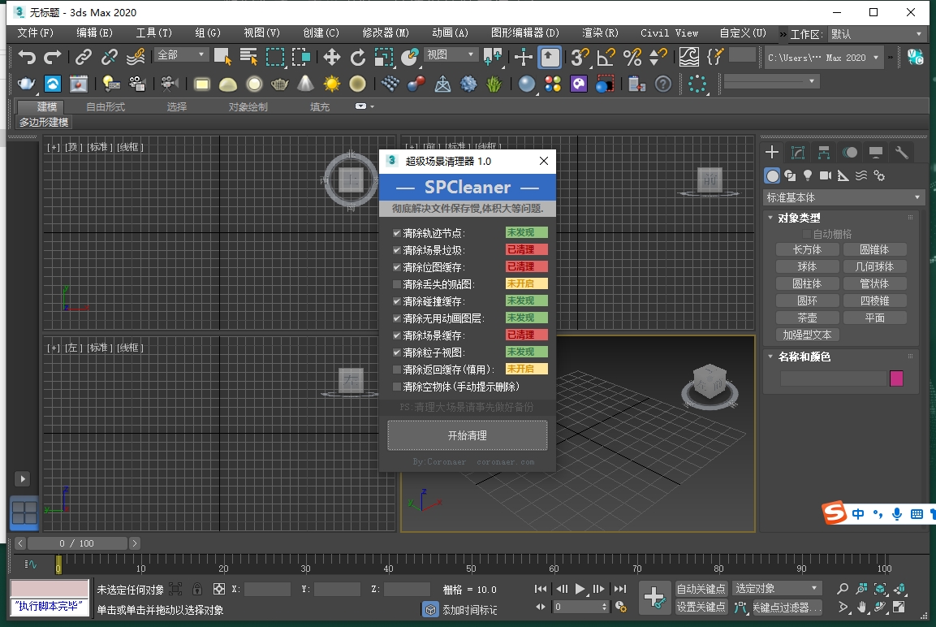Click the 自动关键点 auto key button

point(701,589)
